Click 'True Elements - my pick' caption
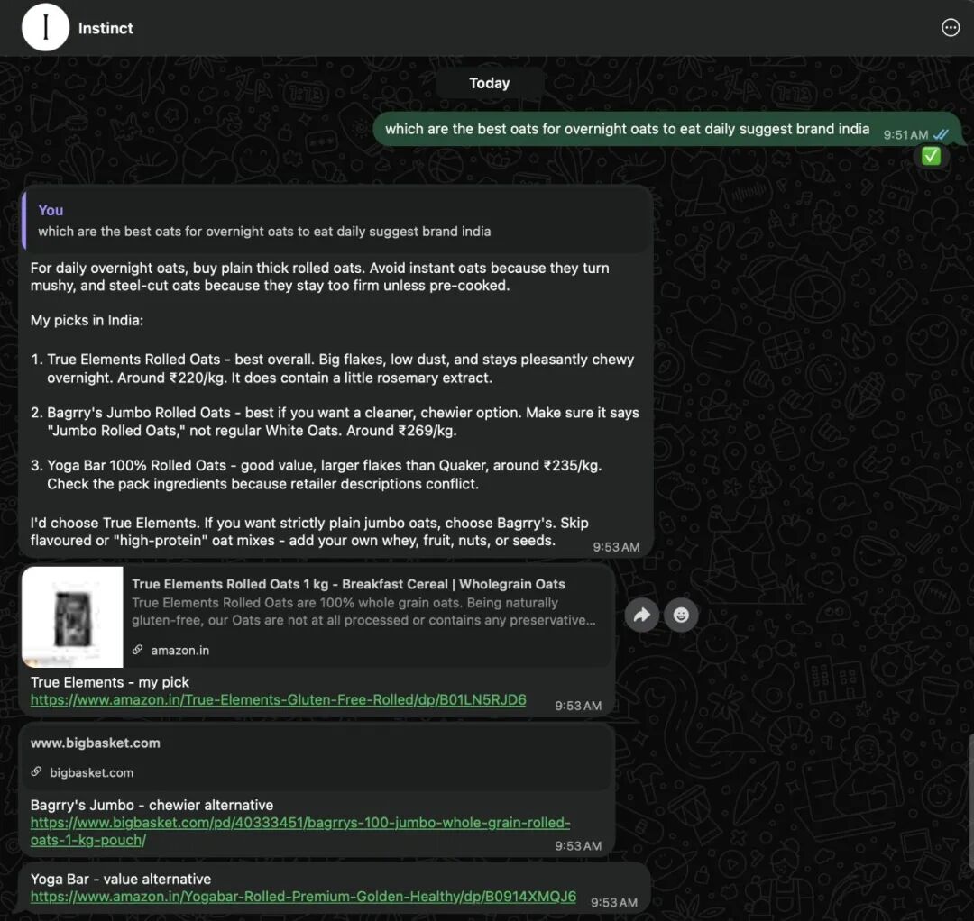This screenshot has width=974, height=921. (x=109, y=682)
